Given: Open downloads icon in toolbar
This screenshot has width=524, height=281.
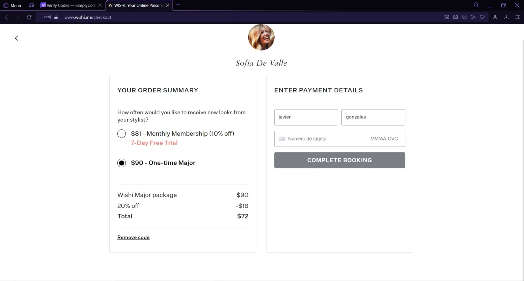Looking at the screenshot, I should click(506, 17).
